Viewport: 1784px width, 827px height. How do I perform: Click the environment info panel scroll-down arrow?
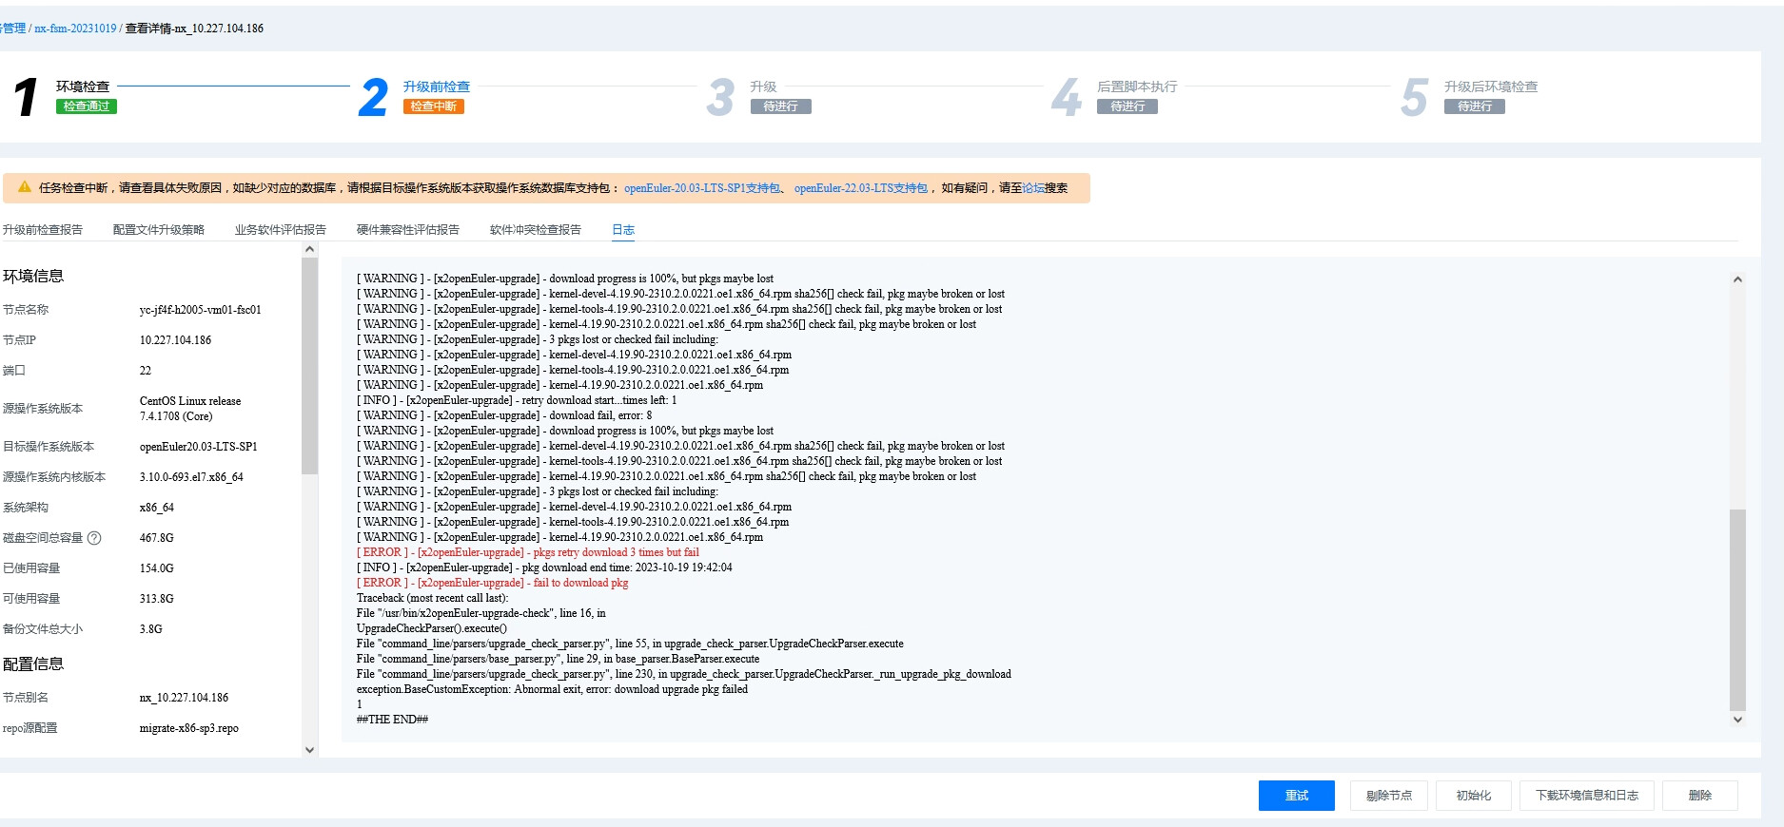pyautogui.click(x=309, y=749)
